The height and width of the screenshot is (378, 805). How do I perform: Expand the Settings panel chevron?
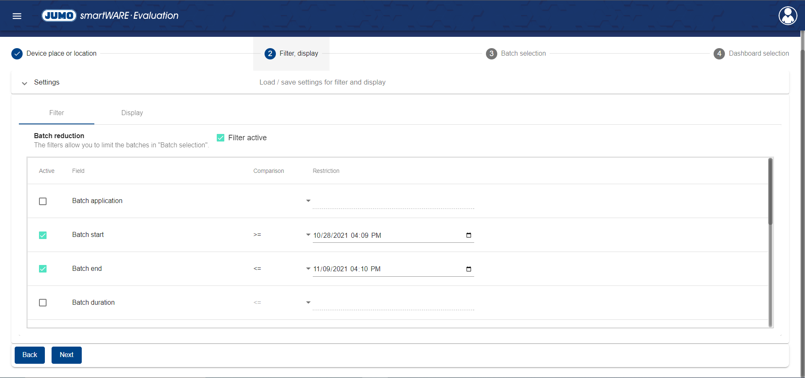pyautogui.click(x=24, y=83)
